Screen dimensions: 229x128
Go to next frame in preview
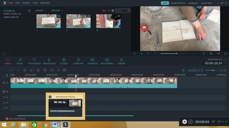click(x=141, y=54)
